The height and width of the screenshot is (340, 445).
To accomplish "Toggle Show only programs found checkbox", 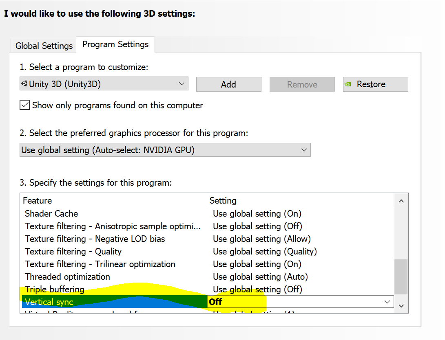I will click(x=25, y=105).
